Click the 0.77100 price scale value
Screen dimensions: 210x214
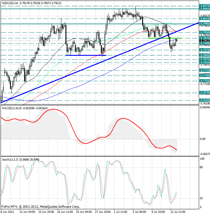(205, 84)
